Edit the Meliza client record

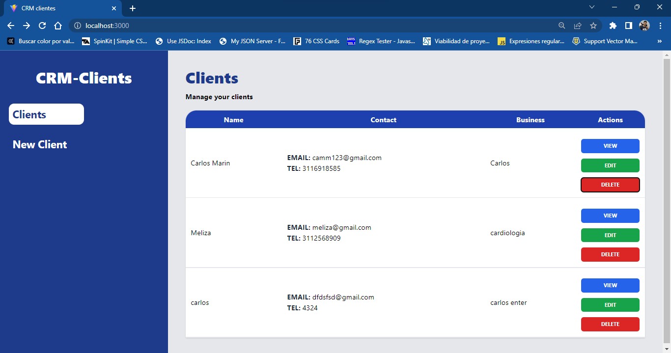tap(610, 235)
